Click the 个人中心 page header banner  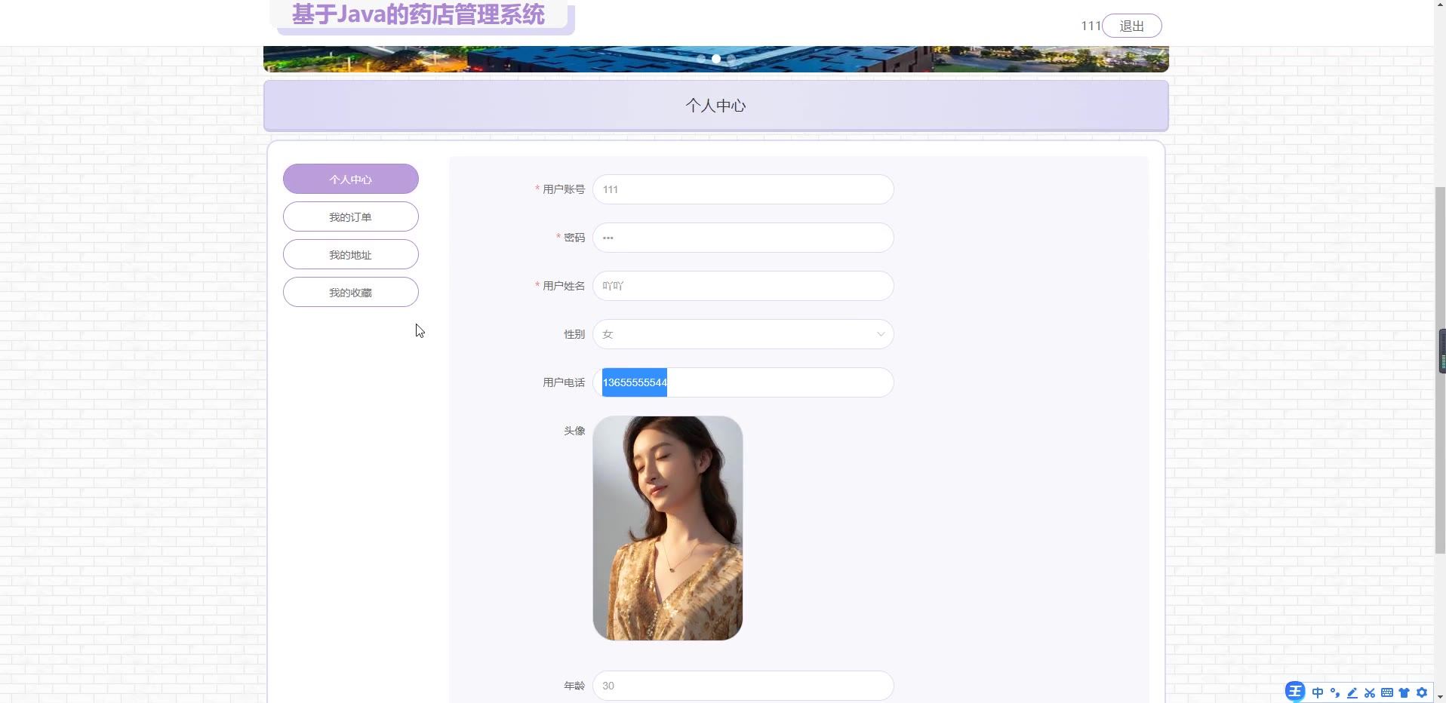point(716,106)
